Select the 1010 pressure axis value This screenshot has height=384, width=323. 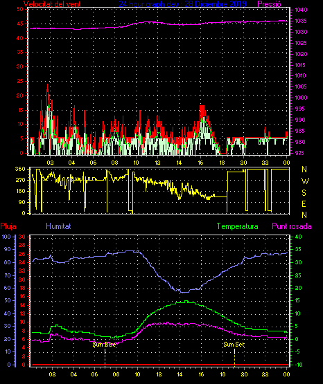300,75
